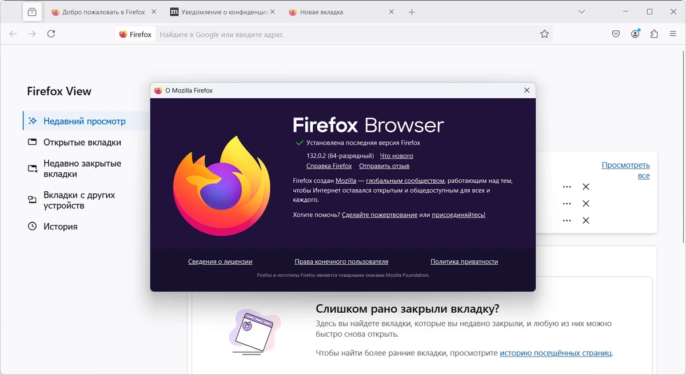Open 'Сведения о лицензии' link
686x375 pixels.
pyautogui.click(x=220, y=261)
